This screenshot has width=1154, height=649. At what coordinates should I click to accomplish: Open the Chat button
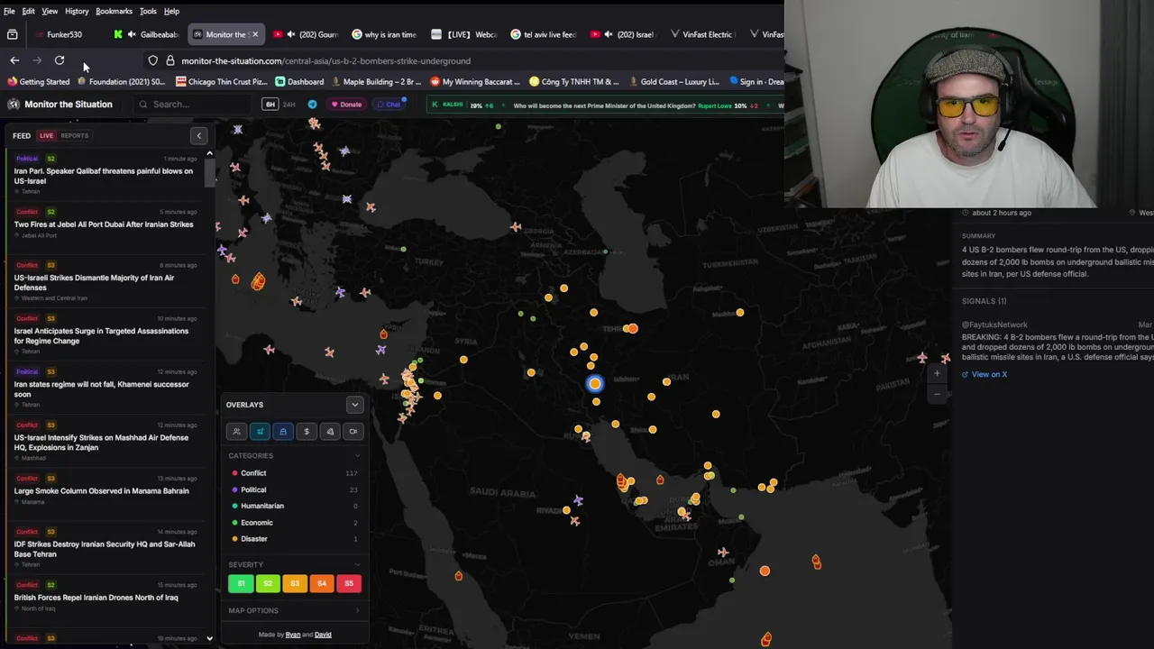point(389,105)
